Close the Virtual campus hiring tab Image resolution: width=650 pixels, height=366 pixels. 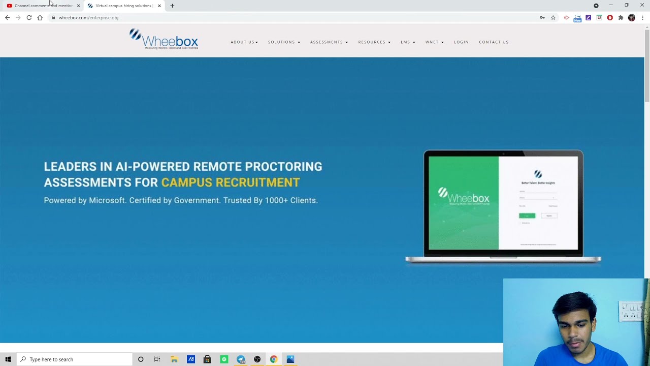click(x=159, y=6)
